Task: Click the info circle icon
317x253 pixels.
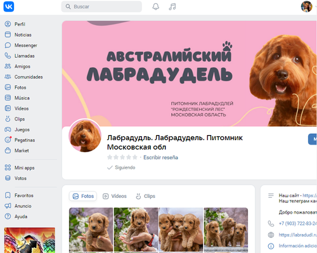Action: coord(271,246)
